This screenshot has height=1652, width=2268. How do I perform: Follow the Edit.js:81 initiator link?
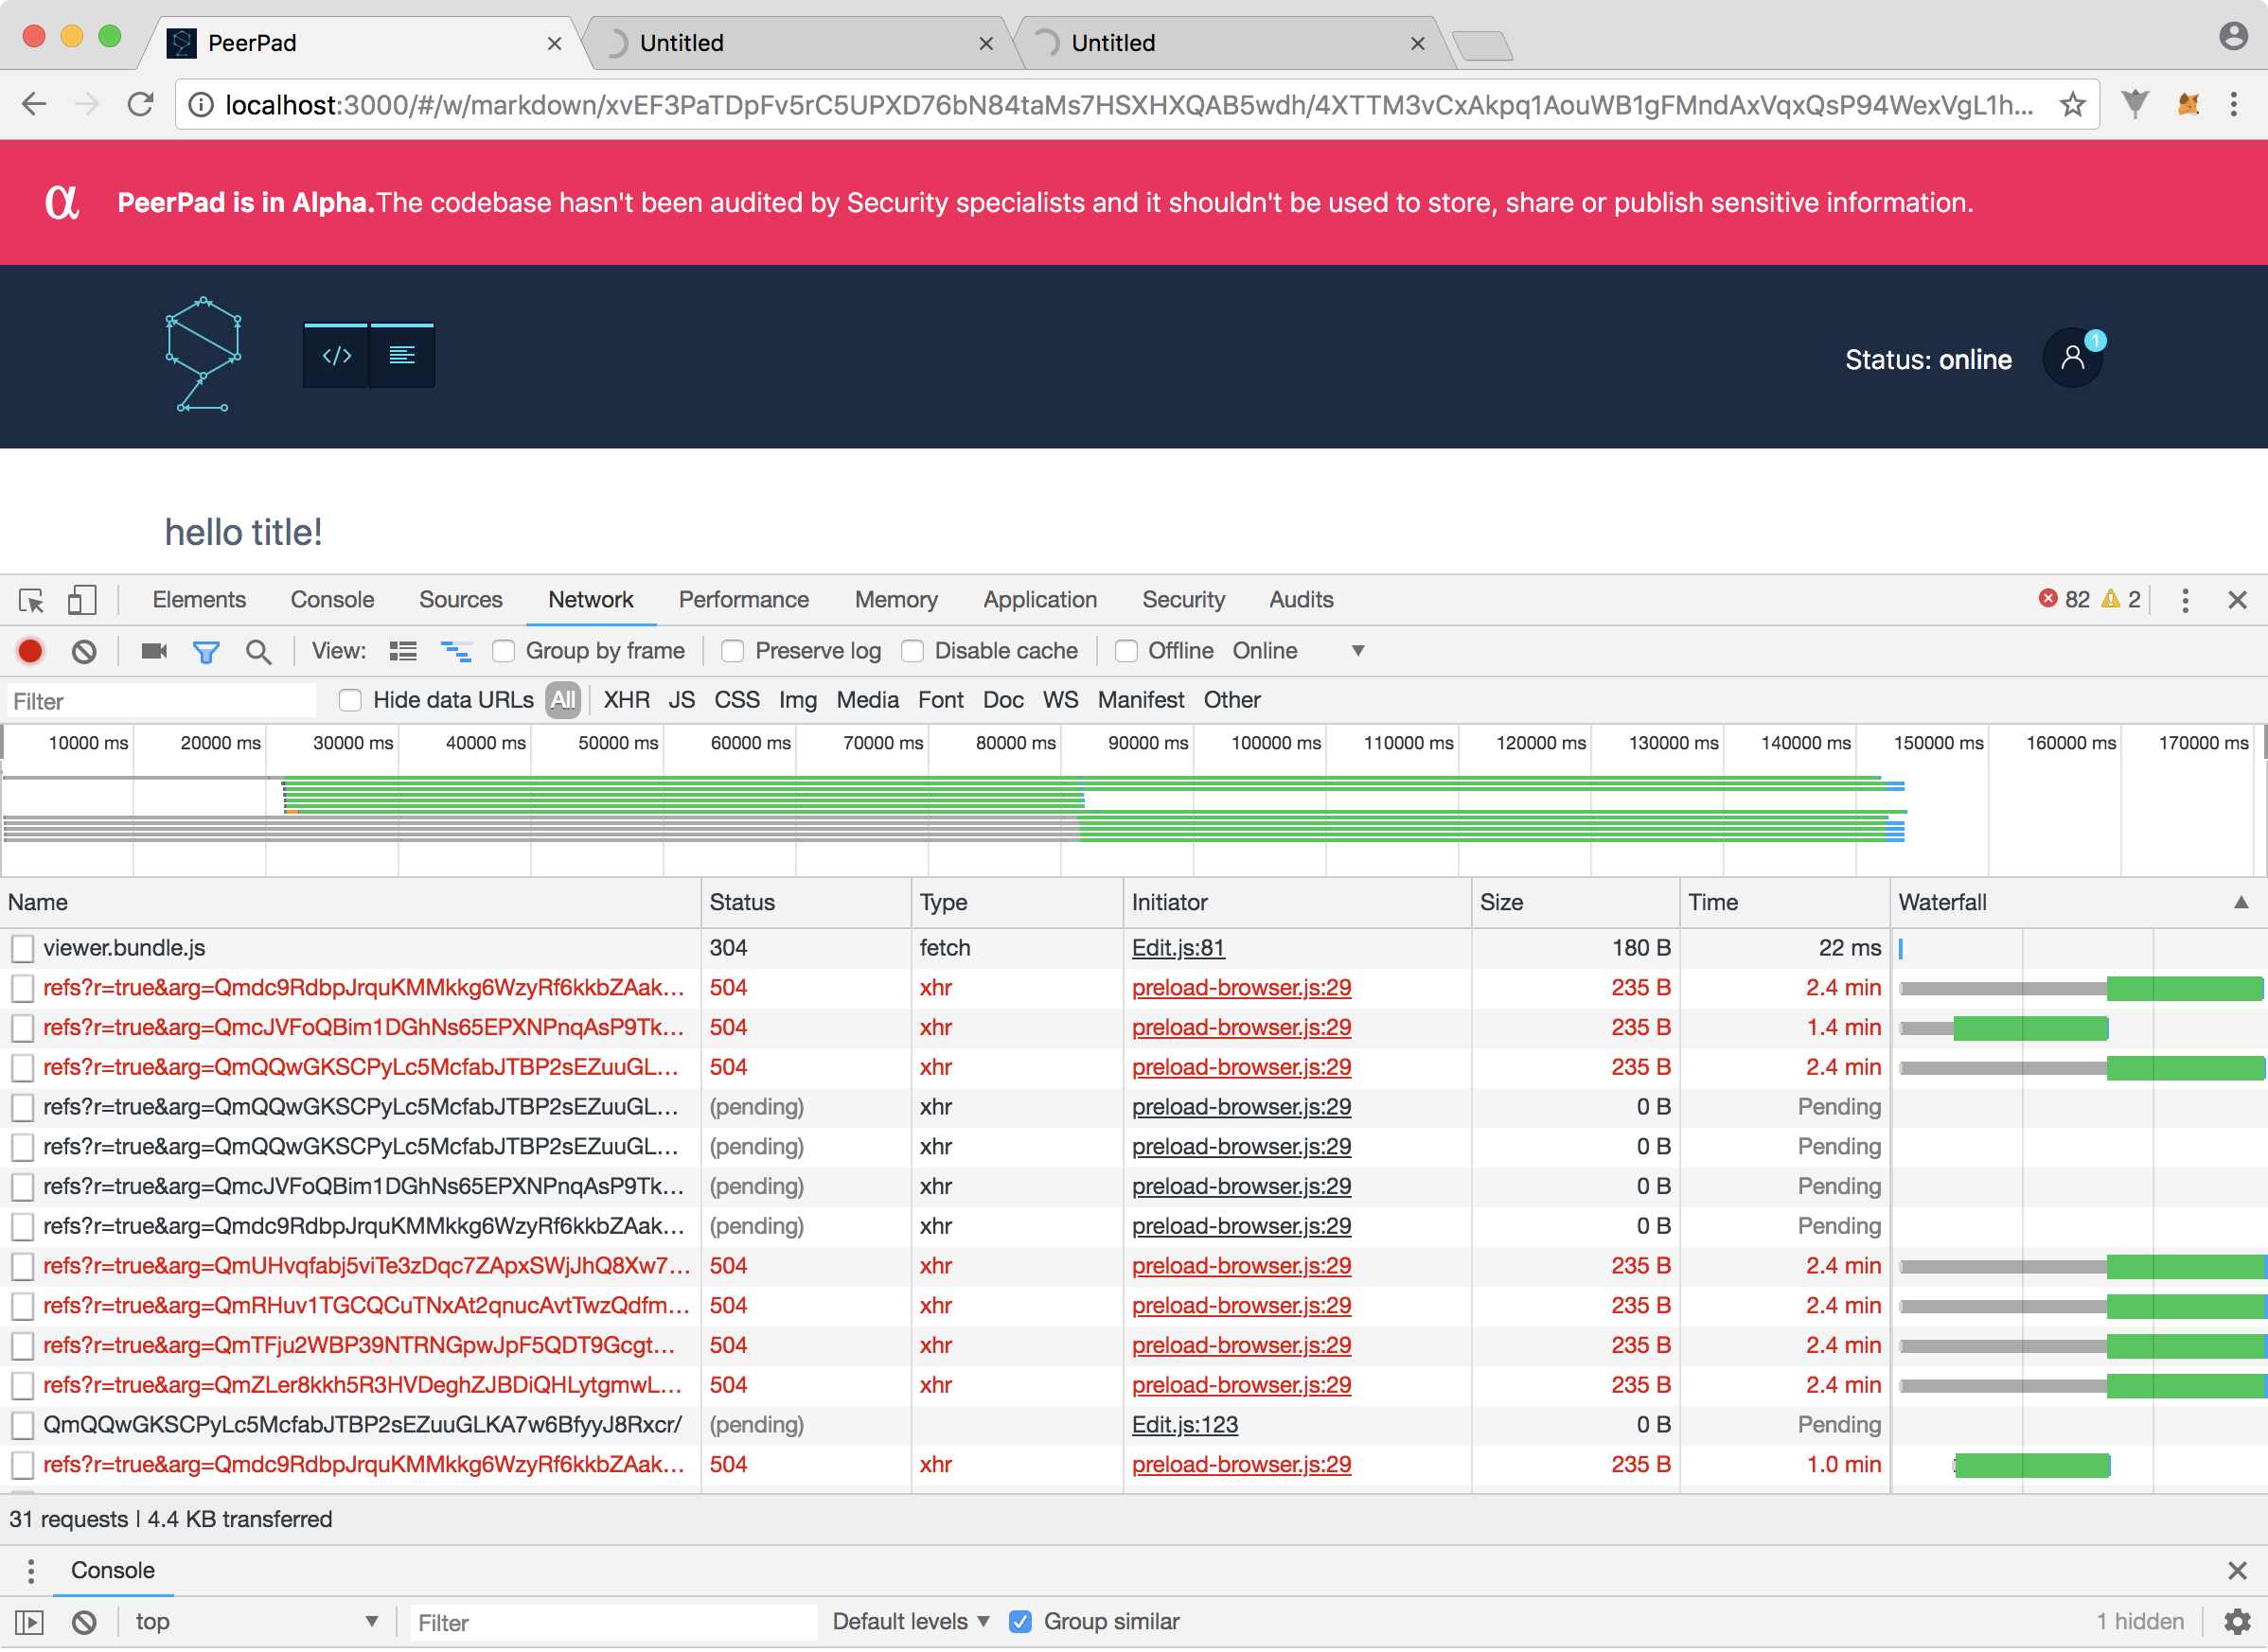(x=1178, y=947)
